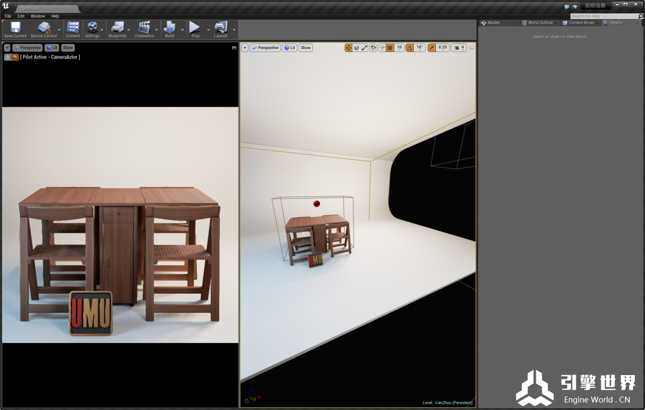Click the Lit view mode button in right viewport
The width and height of the screenshot is (645, 410).
(x=290, y=48)
